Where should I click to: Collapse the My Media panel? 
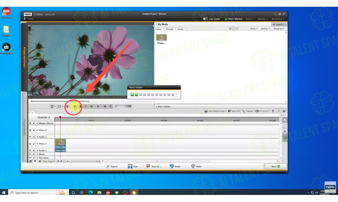click(x=156, y=24)
